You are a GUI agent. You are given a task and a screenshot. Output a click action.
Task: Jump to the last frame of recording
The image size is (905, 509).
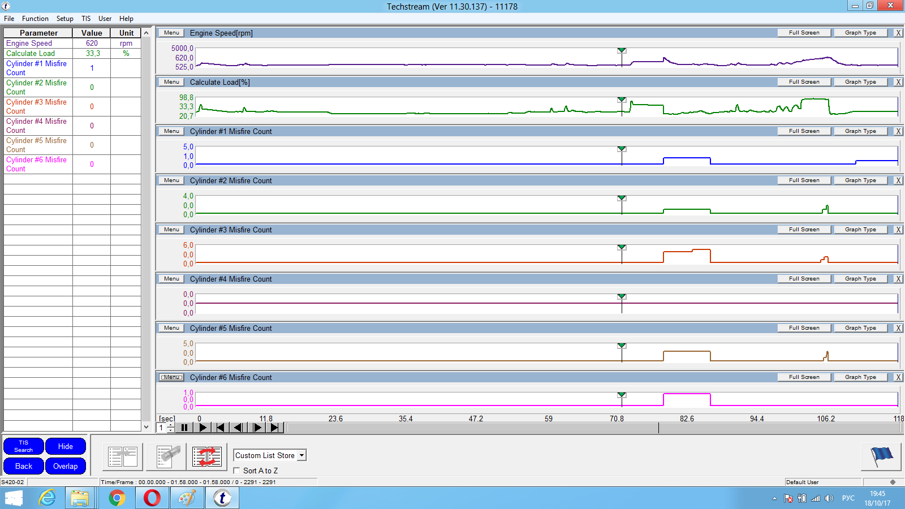pos(275,428)
